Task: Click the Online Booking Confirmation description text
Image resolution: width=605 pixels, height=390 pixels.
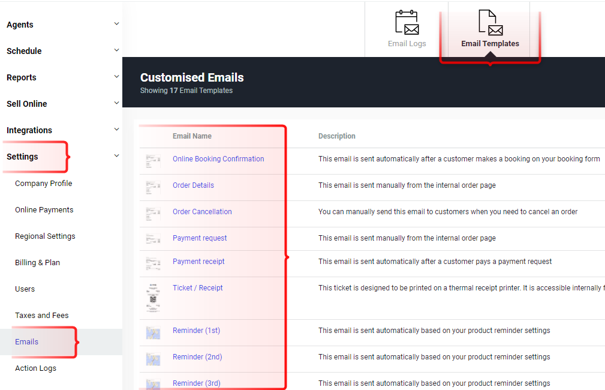Action: (x=459, y=159)
